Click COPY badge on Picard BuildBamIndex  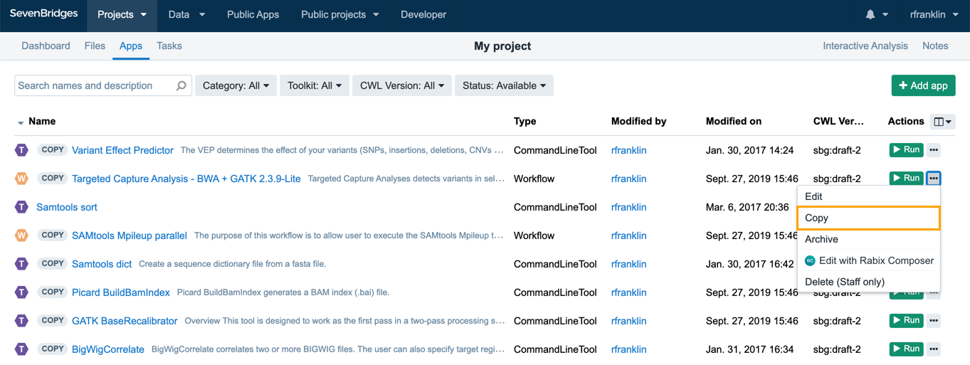[53, 292]
